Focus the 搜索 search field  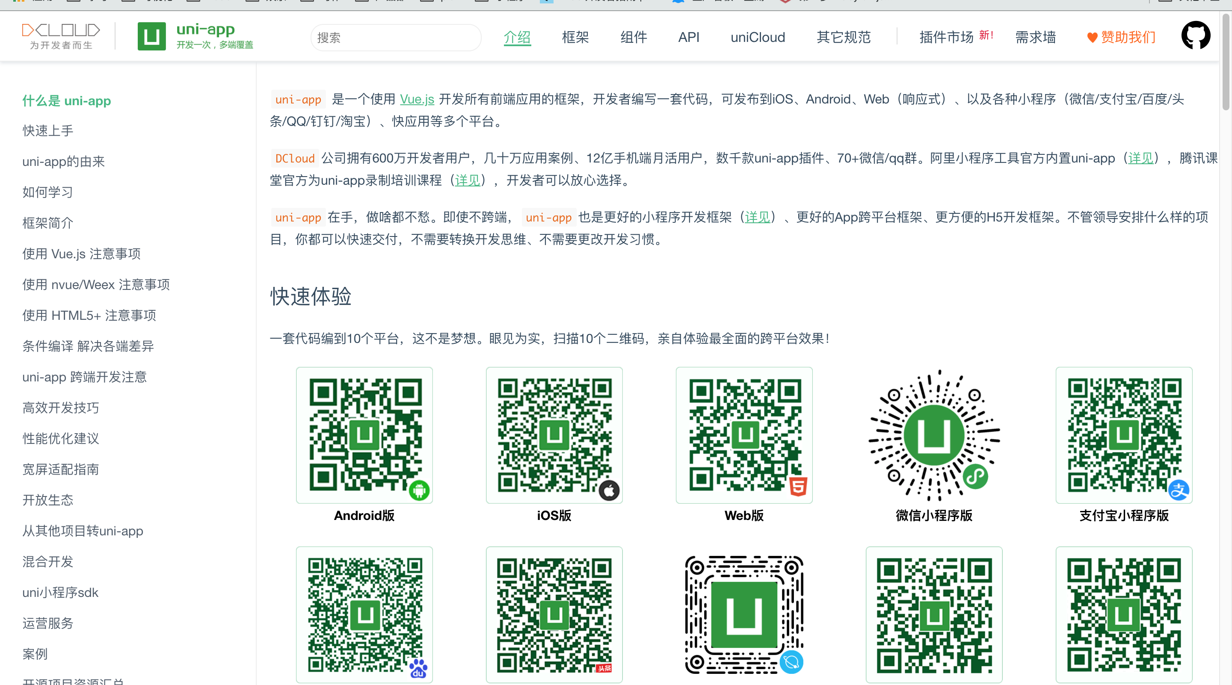[x=396, y=38]
